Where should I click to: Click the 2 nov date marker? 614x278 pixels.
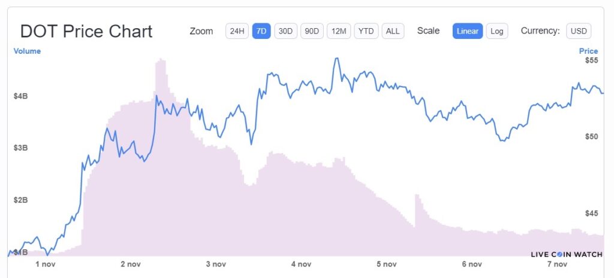(131, 264)
